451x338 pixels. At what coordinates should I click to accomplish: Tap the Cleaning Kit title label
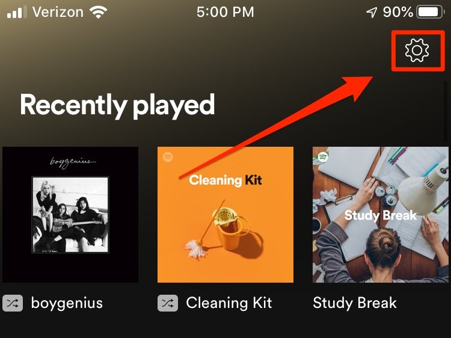[x=229, y=303]
